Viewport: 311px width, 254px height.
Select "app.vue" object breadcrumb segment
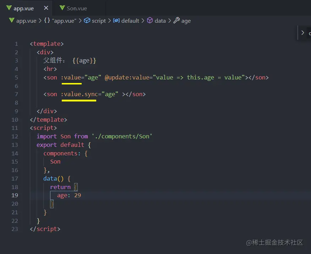pos(64,21)
